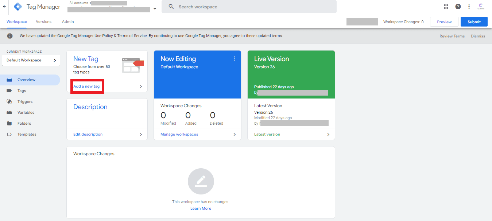Screen dimensions: 492x221
Task: Click the Preview button
Action: tap(444, 22)
